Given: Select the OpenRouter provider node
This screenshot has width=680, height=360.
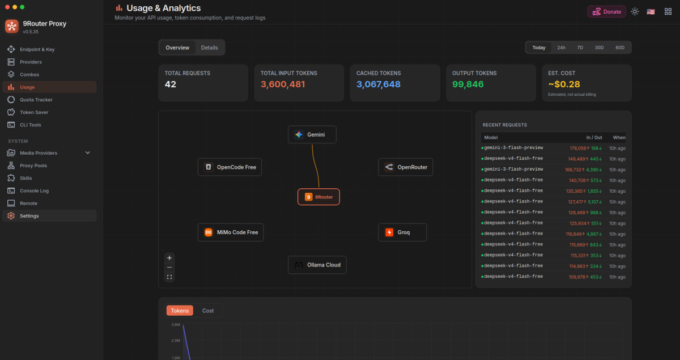Looking at the screenshot, I should [x=406, y=167].
